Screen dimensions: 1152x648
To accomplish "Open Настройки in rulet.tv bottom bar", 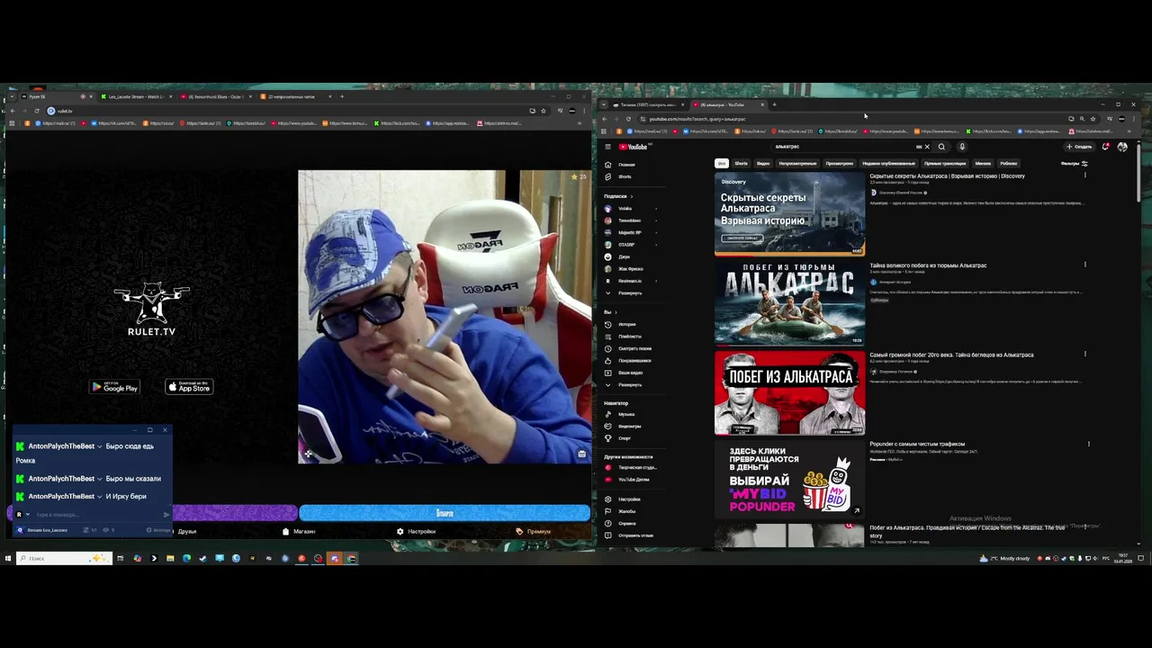I will [x=417, y=531].
